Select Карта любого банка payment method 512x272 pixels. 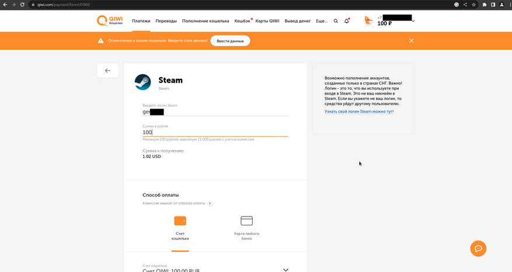point(246,229)
